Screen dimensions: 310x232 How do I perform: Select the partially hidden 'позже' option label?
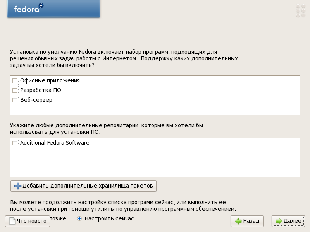[x=58, y=218]
